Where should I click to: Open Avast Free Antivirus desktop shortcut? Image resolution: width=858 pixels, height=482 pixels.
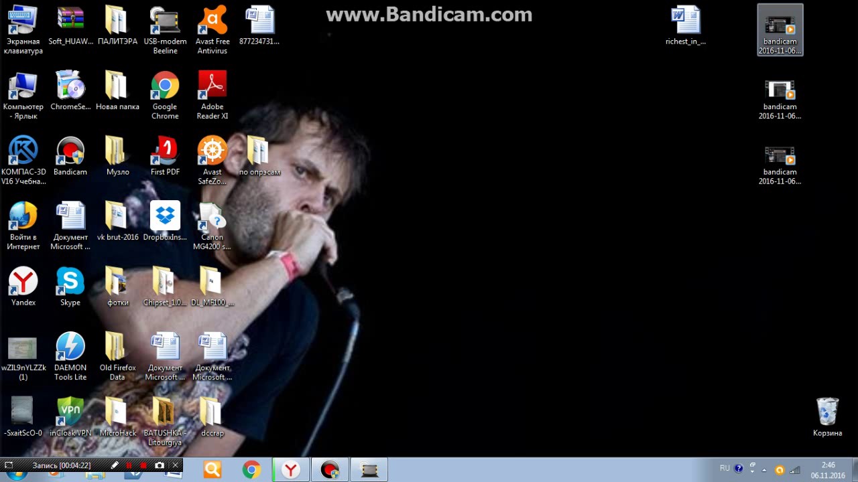click(x=212, y=30)
